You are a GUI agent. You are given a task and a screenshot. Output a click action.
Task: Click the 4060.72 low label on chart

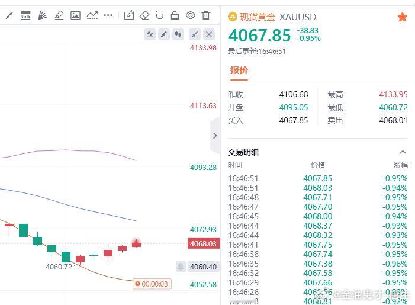point(59,267)
